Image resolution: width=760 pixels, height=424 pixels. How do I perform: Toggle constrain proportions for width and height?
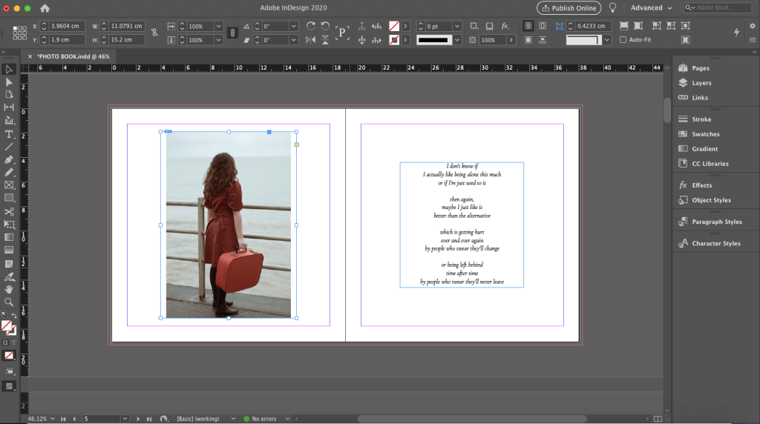coord(154,33)
